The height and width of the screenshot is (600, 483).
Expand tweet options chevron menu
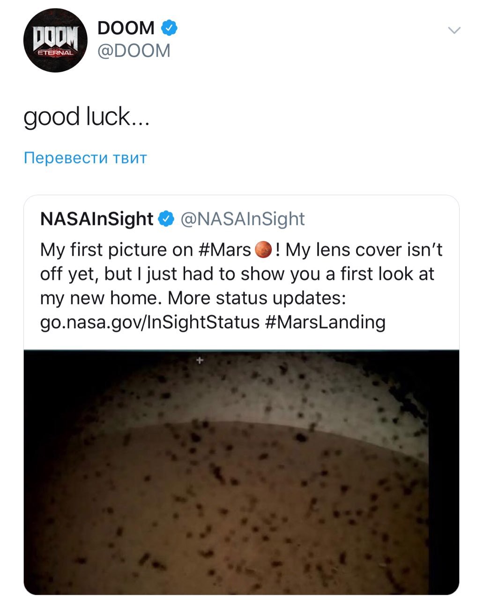(x=454, y=30)
